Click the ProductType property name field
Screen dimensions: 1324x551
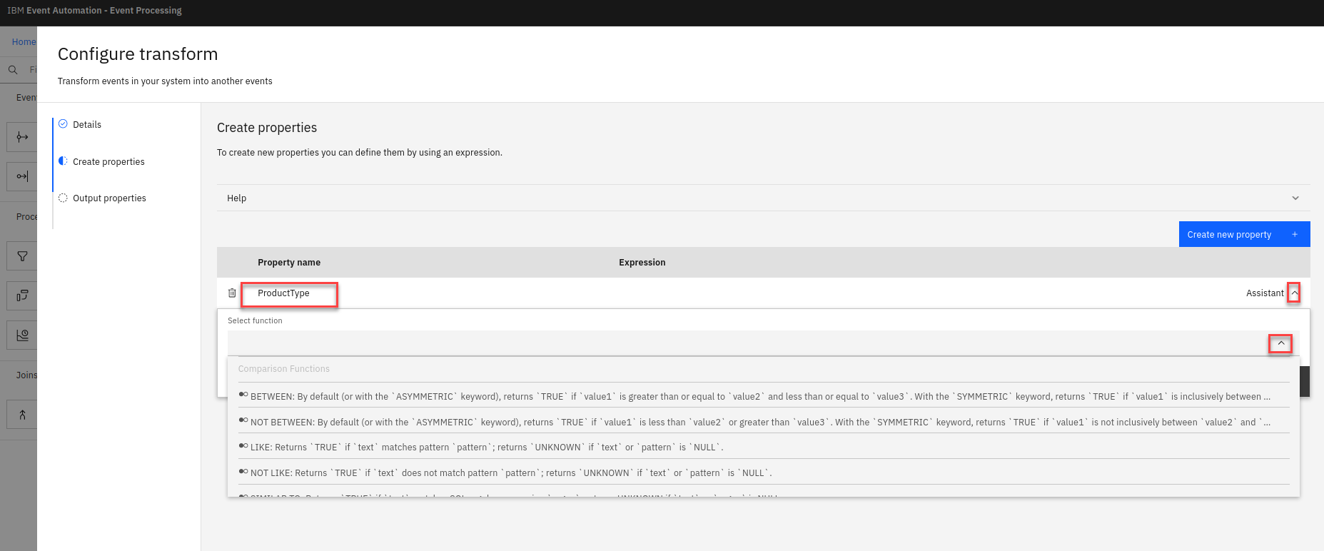click(289, 293)
